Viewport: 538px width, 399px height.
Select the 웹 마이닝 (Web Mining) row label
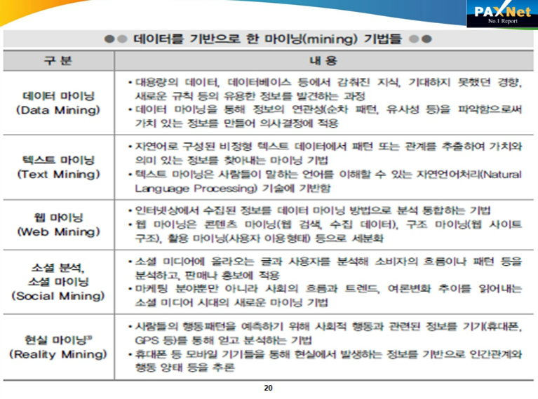[58, 224]
